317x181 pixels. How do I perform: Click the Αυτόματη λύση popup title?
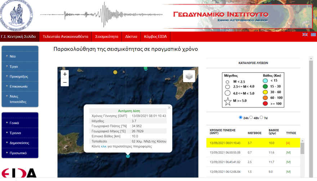point(129,111)
